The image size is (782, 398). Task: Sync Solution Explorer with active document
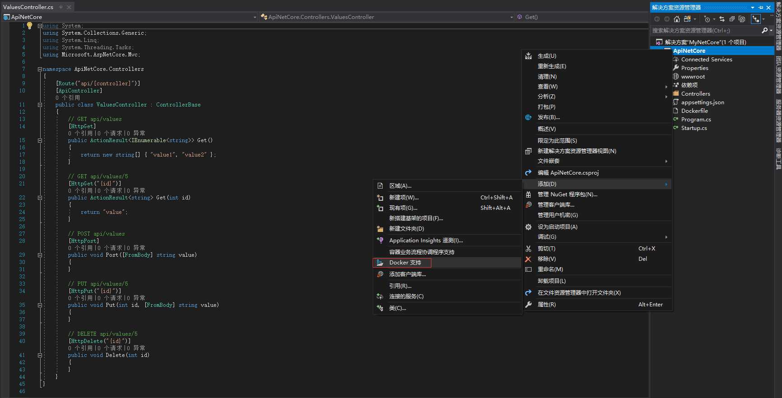[722, 19]
